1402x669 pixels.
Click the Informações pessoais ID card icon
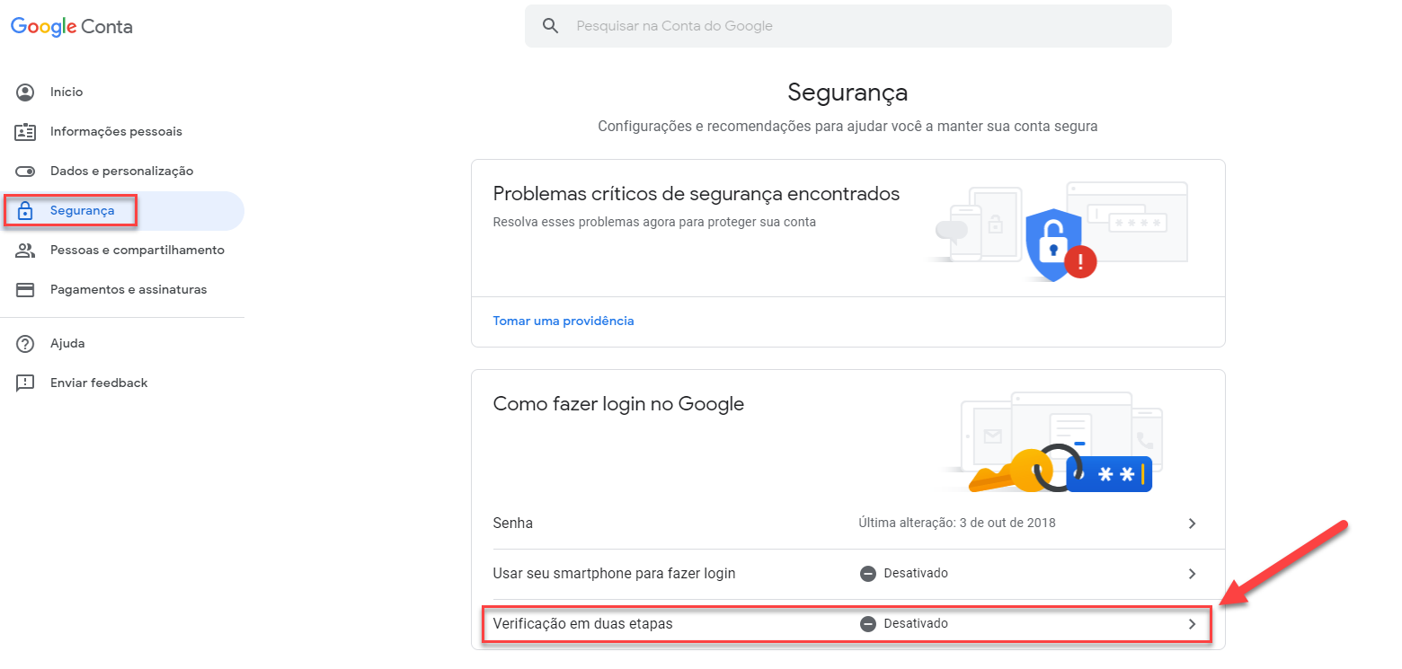coord(25,132)
